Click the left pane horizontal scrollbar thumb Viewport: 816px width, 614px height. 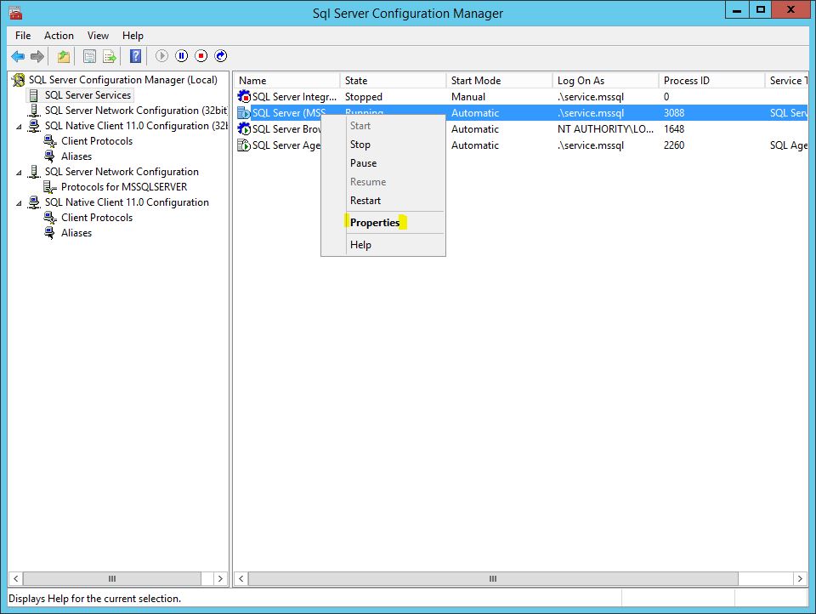click(112, 578)
